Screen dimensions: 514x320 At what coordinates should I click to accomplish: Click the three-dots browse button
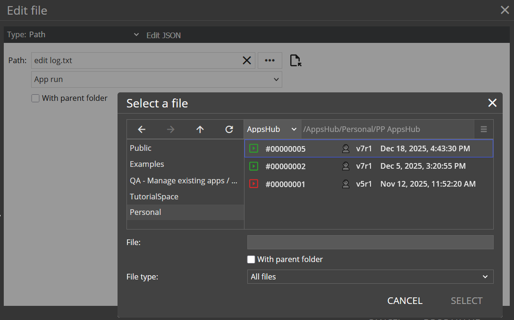coord(270,60)
